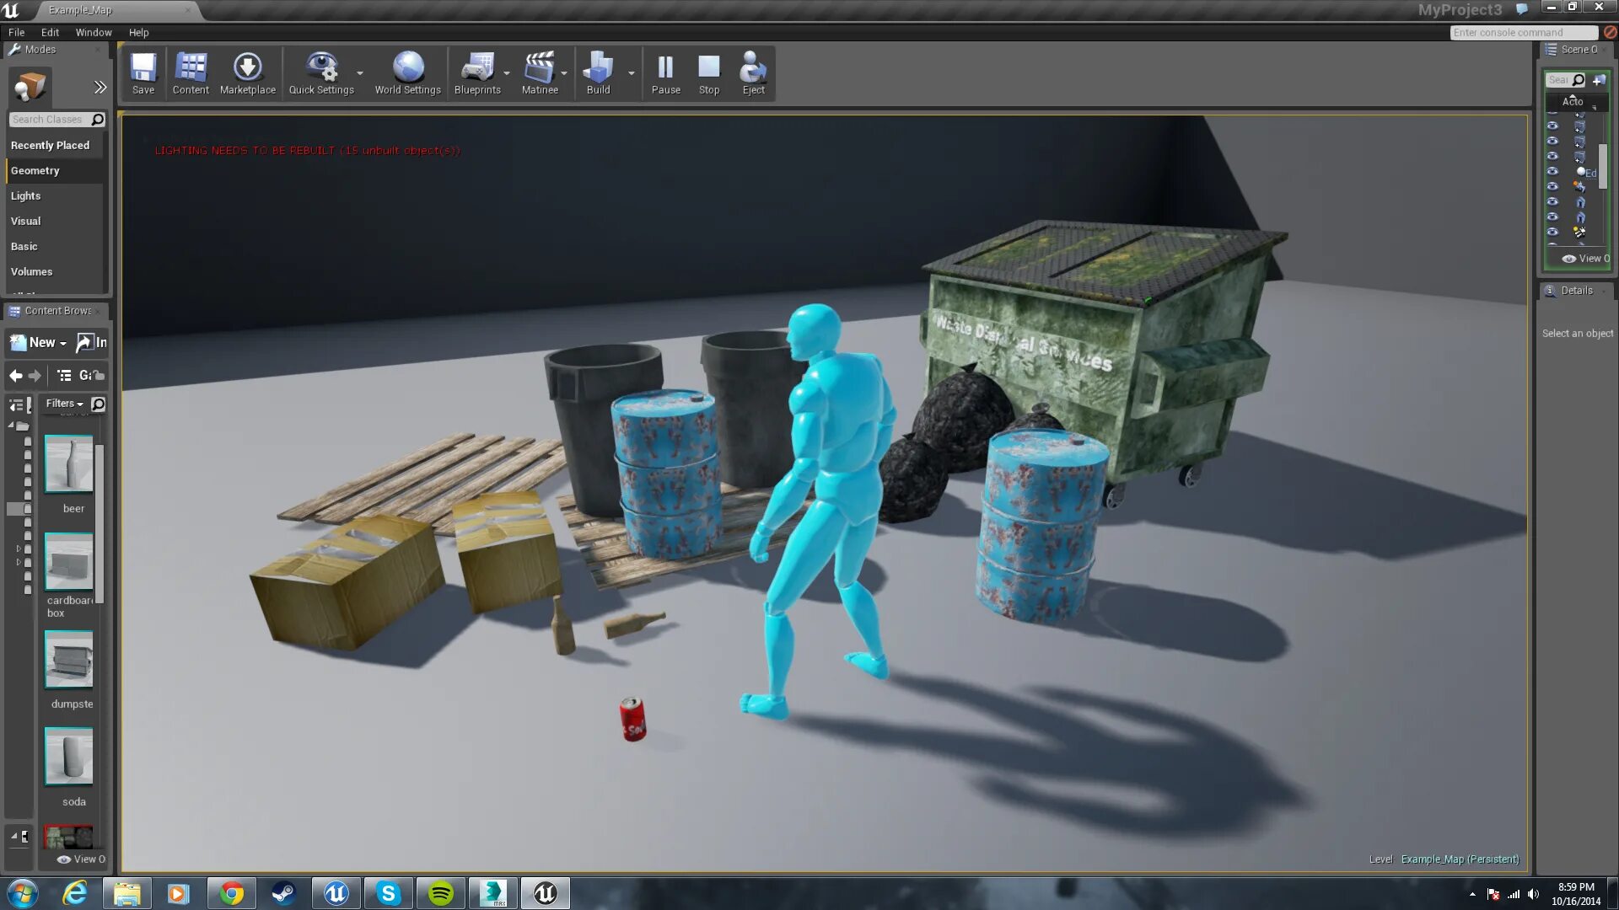Toggle visibility of first Scene Outliner actor

tap(1552, 126)
